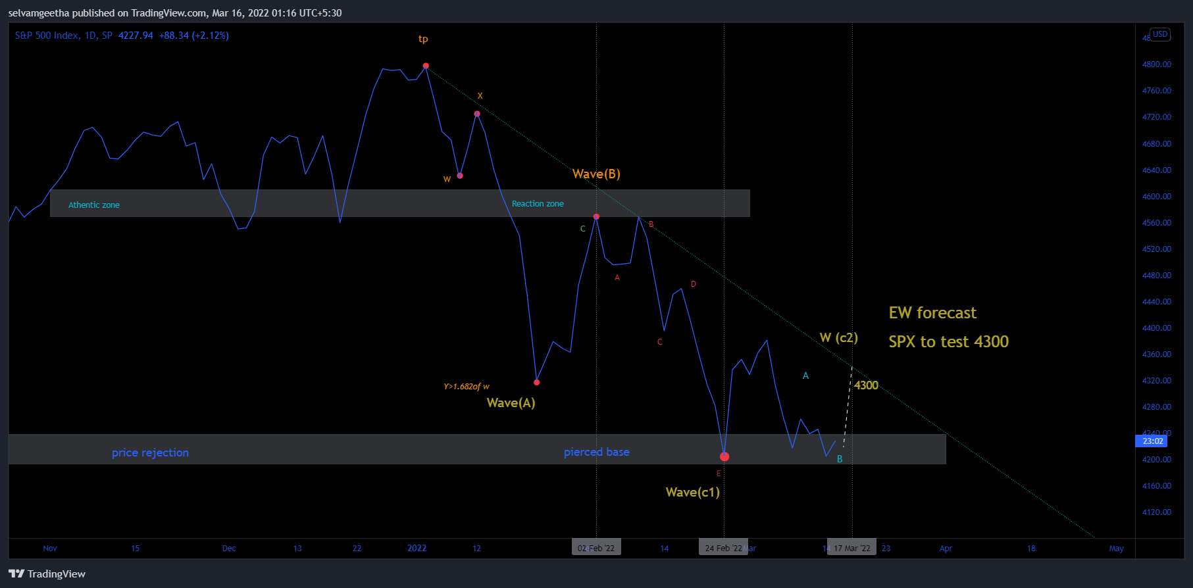Viewport: 1193px width, 588px height.
Task: Select the large red dot above the E label
Action: point(724,456)
